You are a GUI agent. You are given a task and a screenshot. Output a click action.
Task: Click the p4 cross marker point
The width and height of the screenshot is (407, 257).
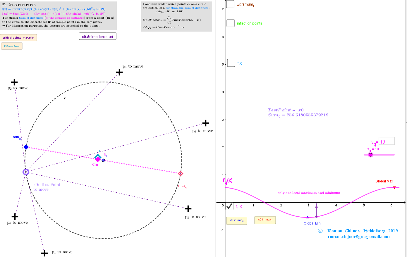tap(119, 72)
